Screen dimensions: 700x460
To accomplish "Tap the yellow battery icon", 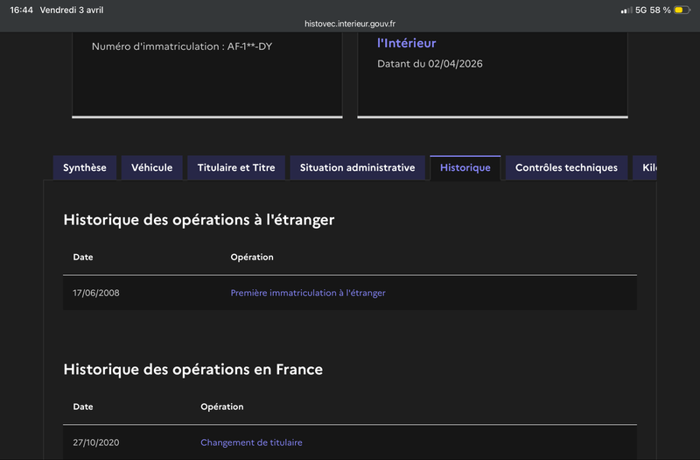I will 680,10.
